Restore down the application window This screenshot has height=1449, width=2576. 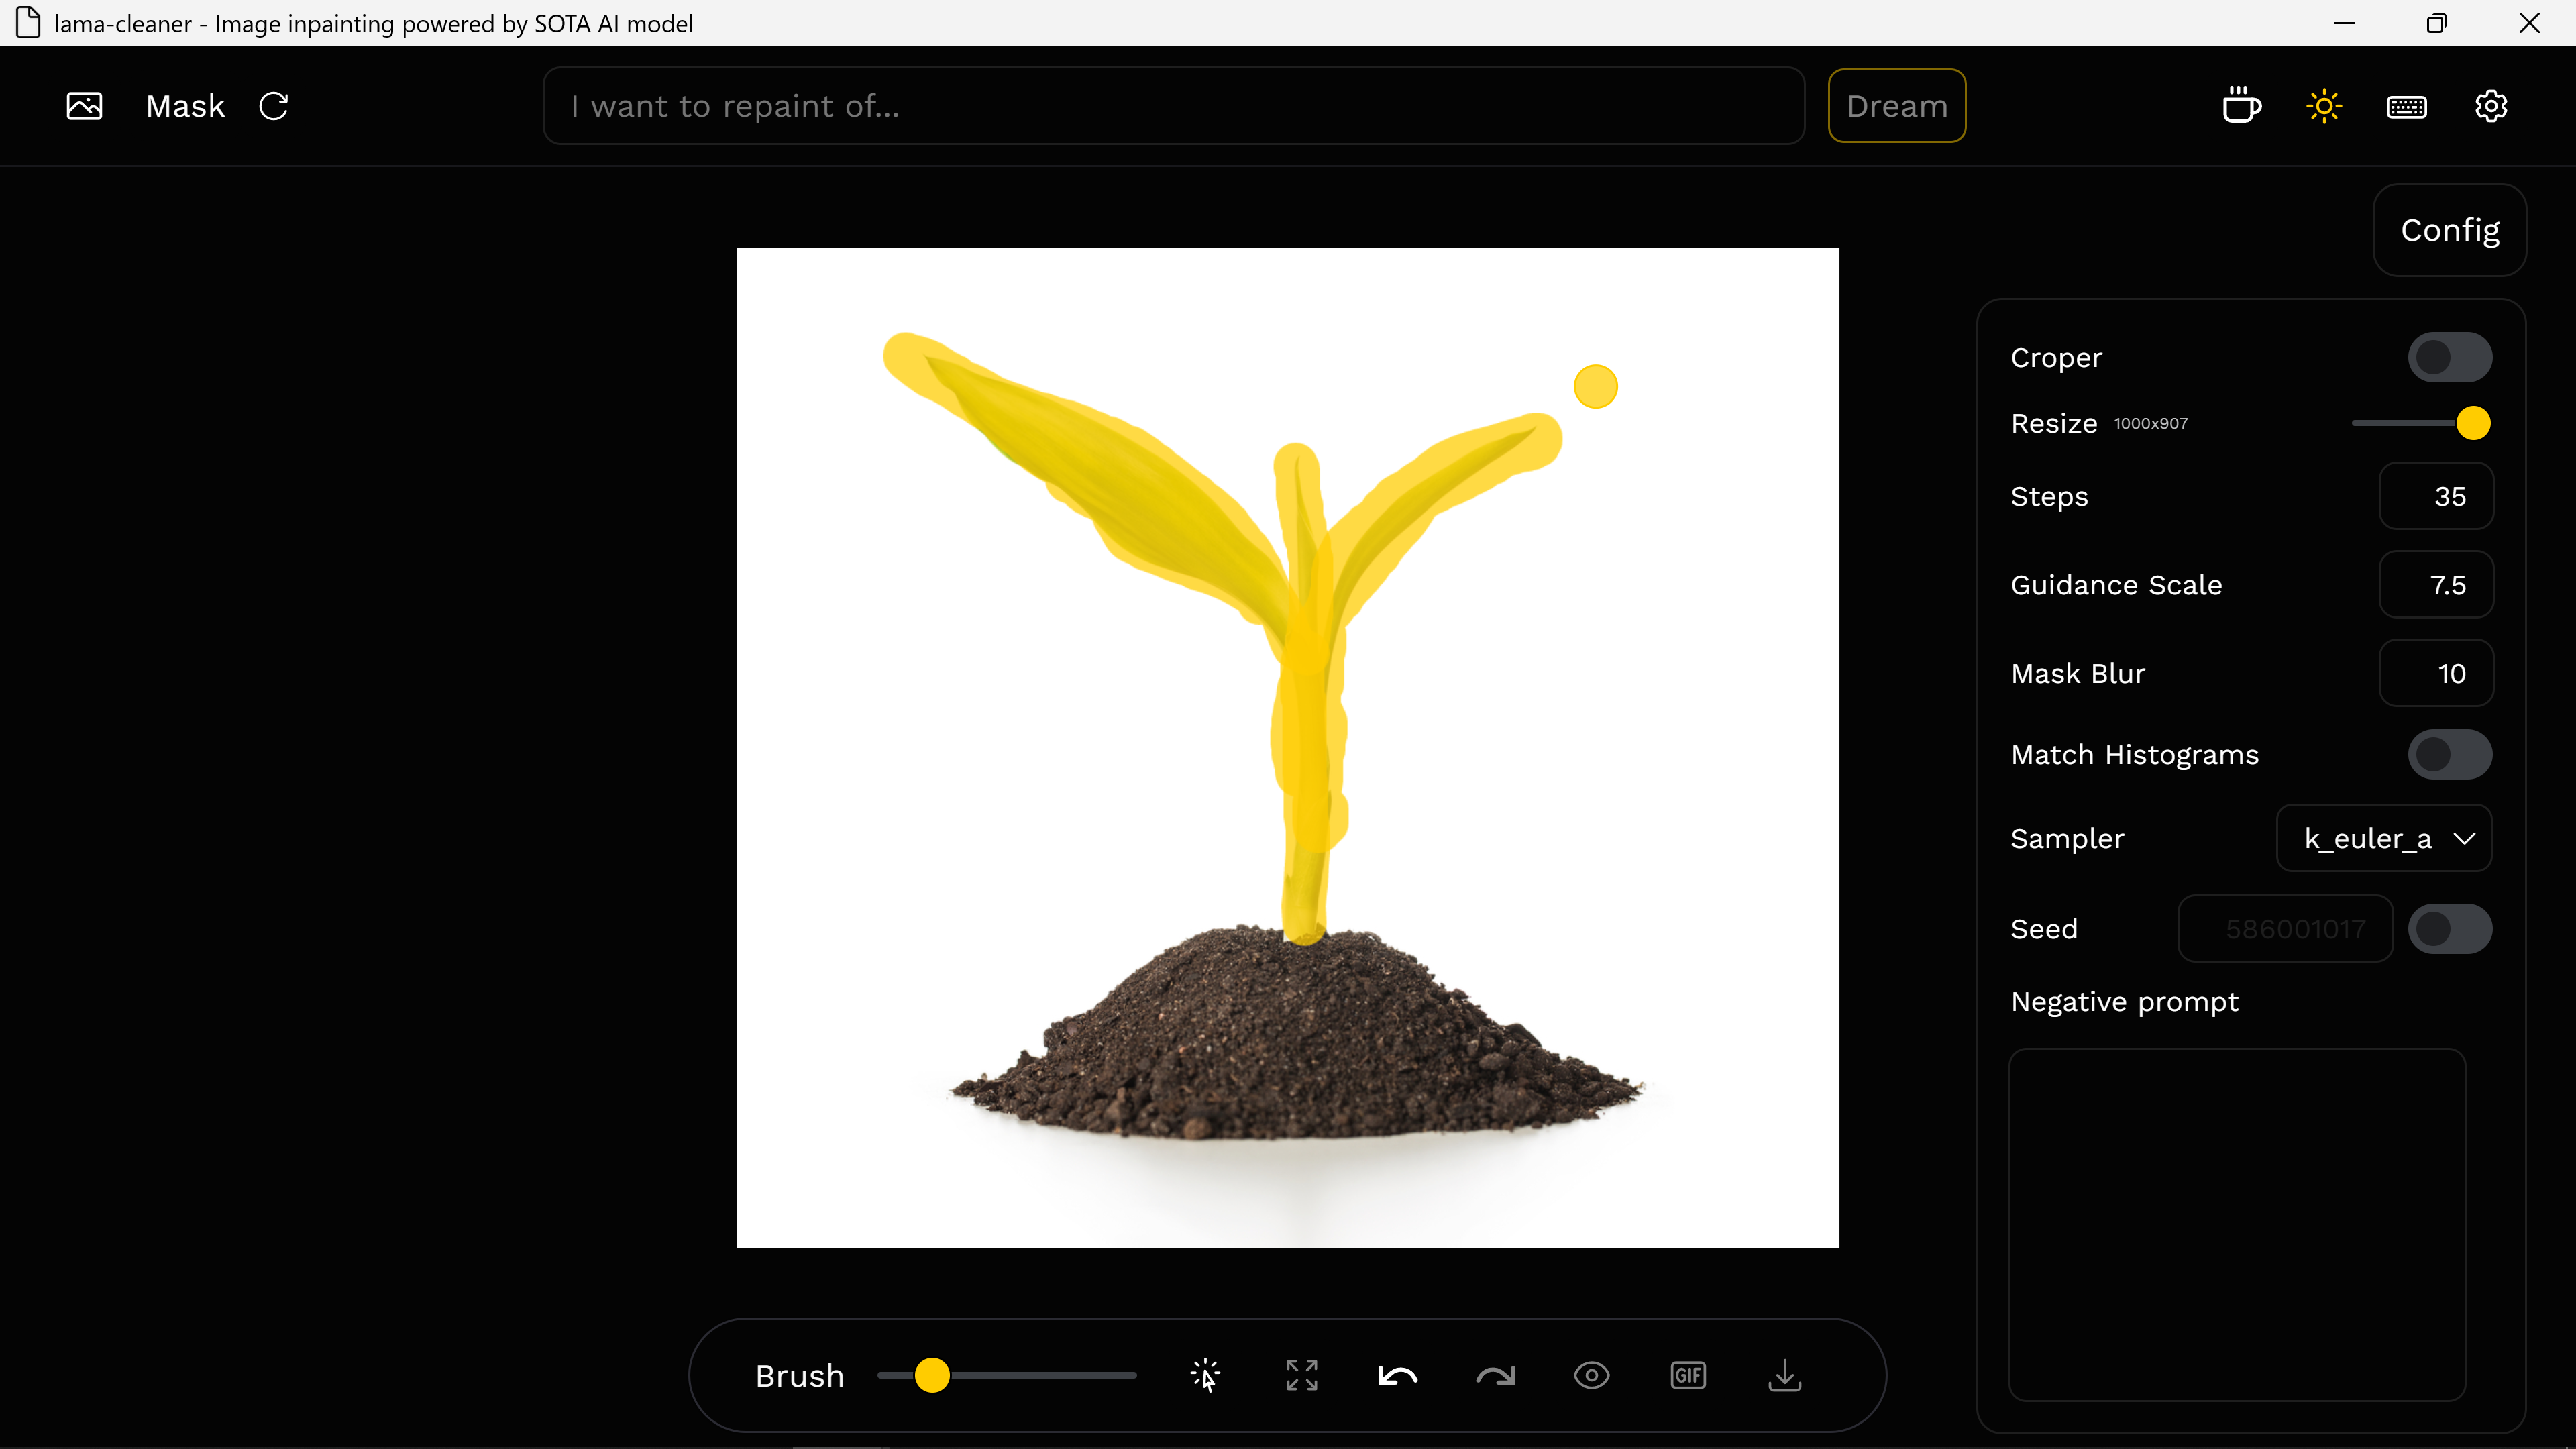tap(2436, 23)
